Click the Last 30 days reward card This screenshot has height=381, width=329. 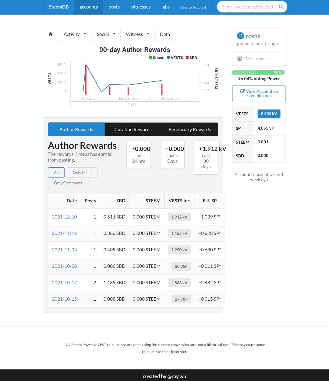206,157
